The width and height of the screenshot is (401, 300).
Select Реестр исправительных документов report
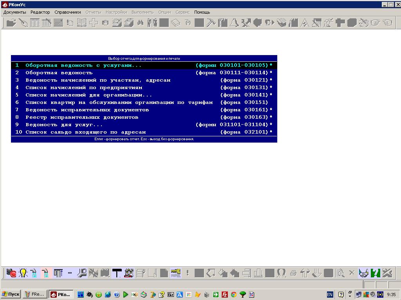point(81,117)
